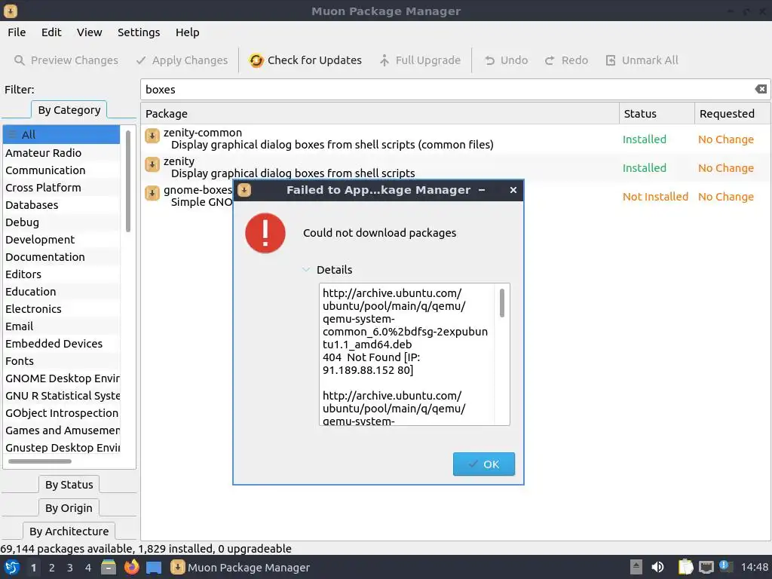The width and height of the screenshot is (772, 579).
Task: Click the category list horizontal scrollbar
Action: 40,461
